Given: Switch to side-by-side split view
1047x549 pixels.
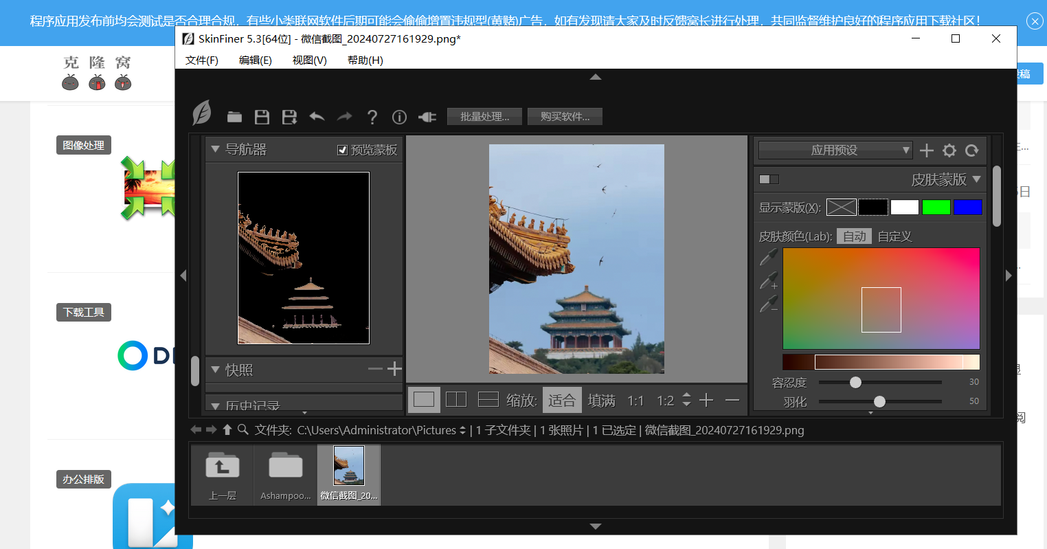Looking at the screenshot, I should coord(456,399).
